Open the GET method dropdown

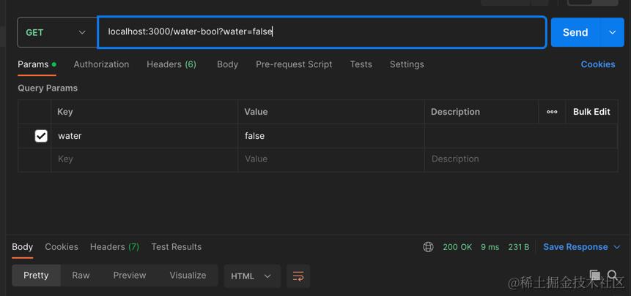[x=56, y=32]
